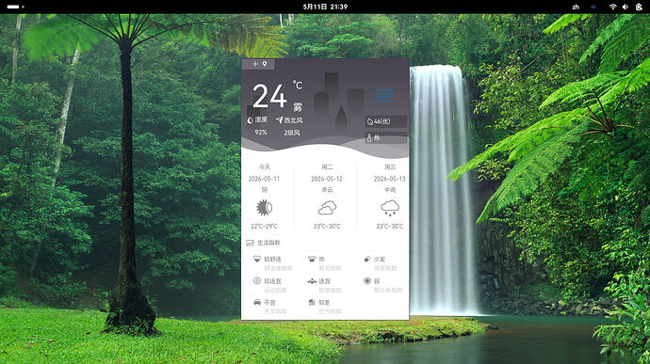
Task: Click the 92% humidity value
Action: coord(261,132)
